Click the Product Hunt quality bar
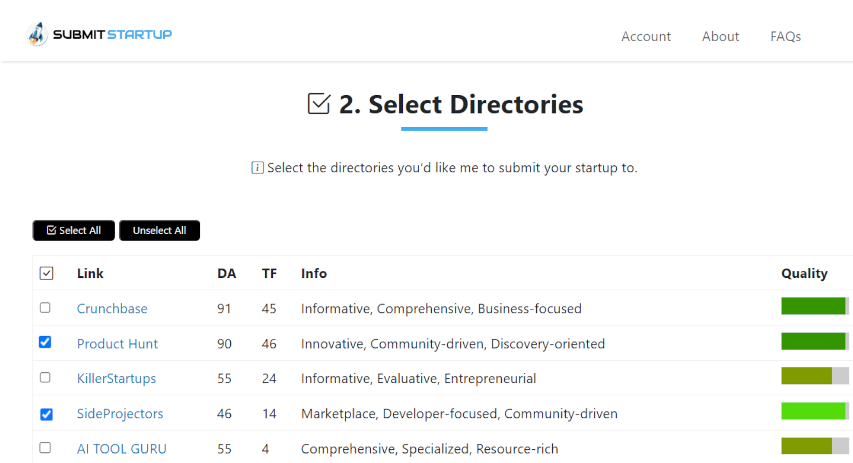Image resolution: width=853 pixels, height=463 pixels. pos(815,341)
